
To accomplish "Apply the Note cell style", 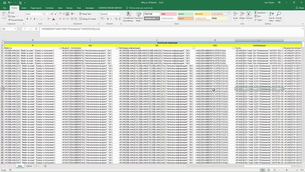I will (219, 19).
